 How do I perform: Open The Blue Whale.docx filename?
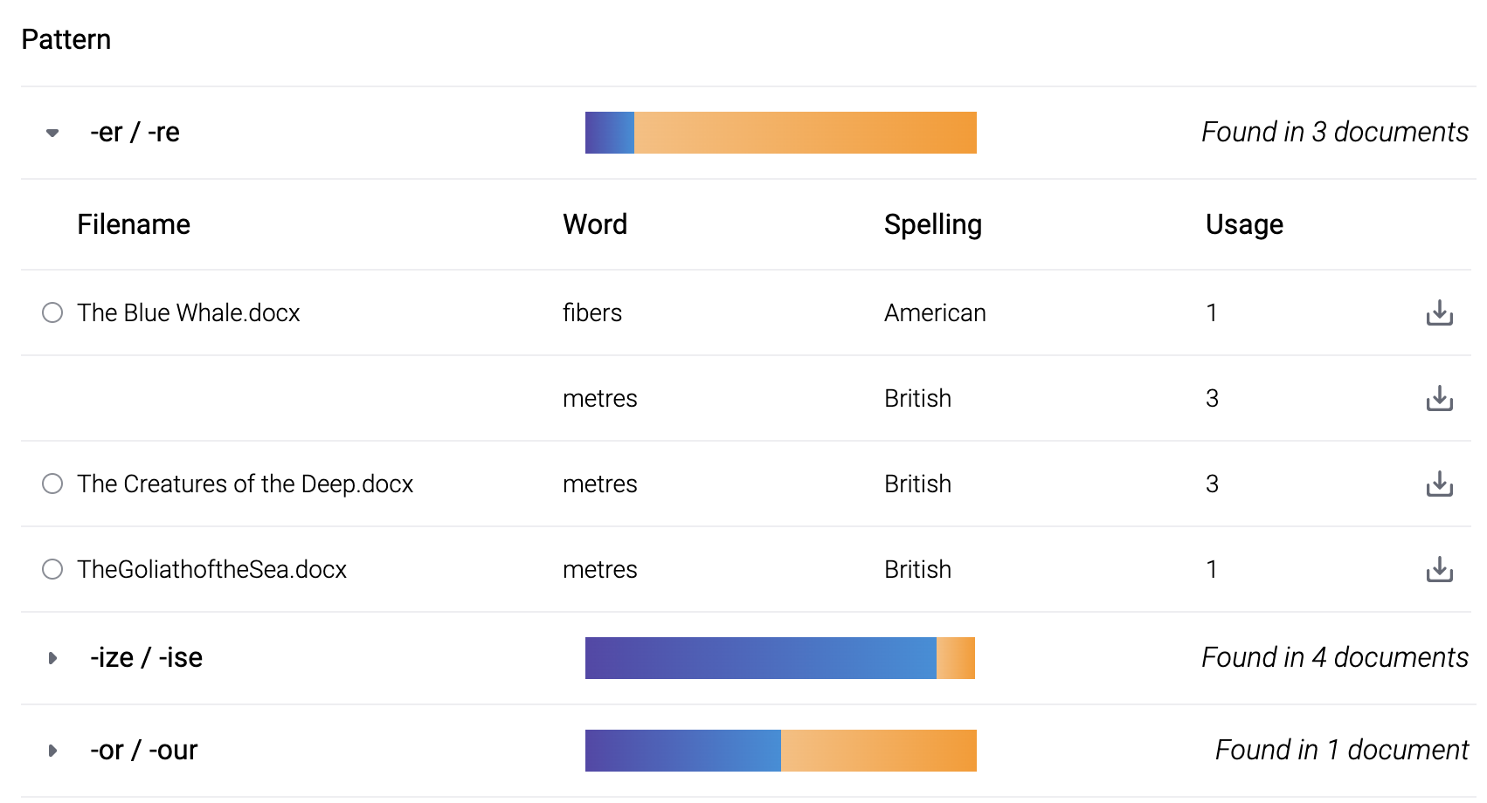coord(188,312)
